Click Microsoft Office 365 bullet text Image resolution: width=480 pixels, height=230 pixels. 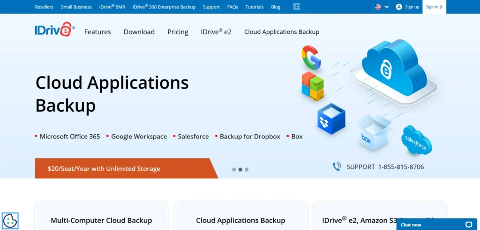(x=70, y=137)
